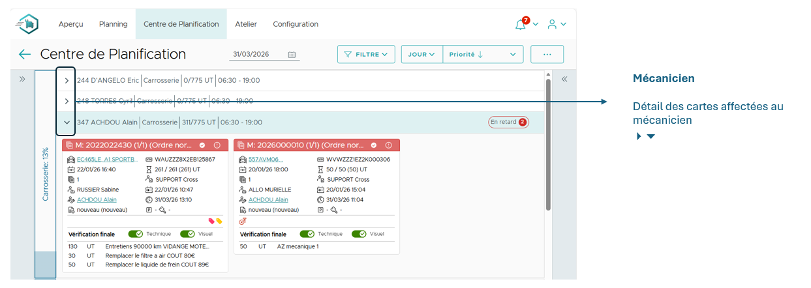
Task: Click the application logo in the top bar
Action: pos(27,24)
